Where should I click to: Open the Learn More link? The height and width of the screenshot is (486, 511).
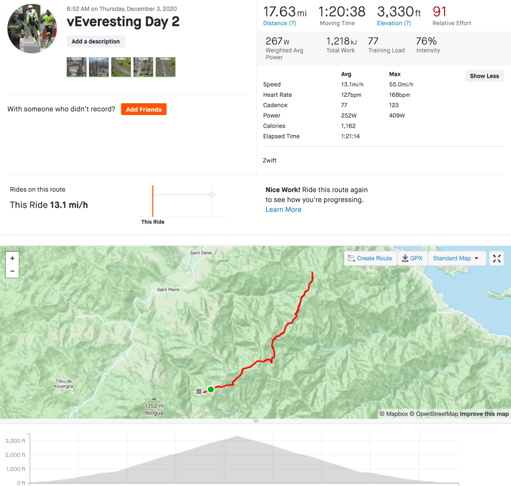coord(283,210)
